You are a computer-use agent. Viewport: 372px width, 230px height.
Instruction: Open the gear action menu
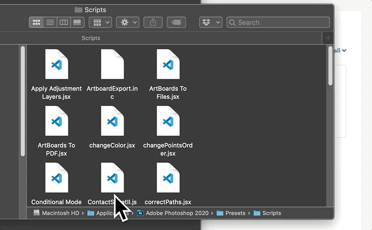(128, 22)
